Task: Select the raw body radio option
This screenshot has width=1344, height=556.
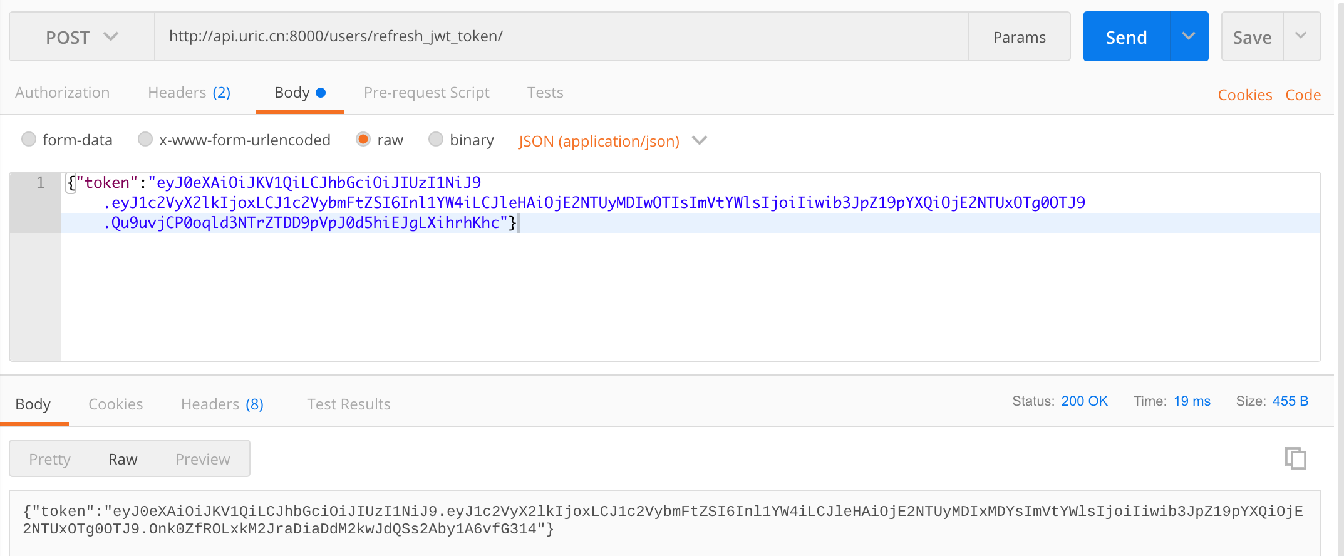Action: [363, 139]
